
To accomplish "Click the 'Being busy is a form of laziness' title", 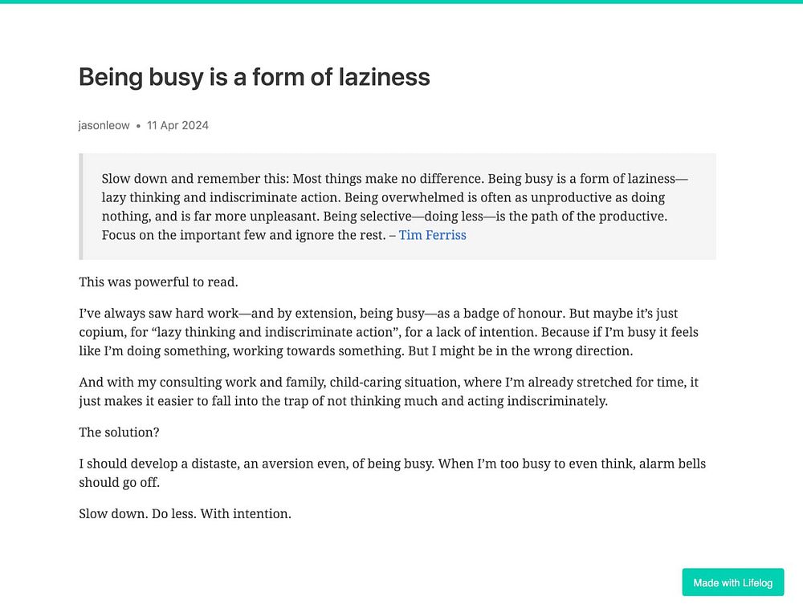I will tap(254, 77).
